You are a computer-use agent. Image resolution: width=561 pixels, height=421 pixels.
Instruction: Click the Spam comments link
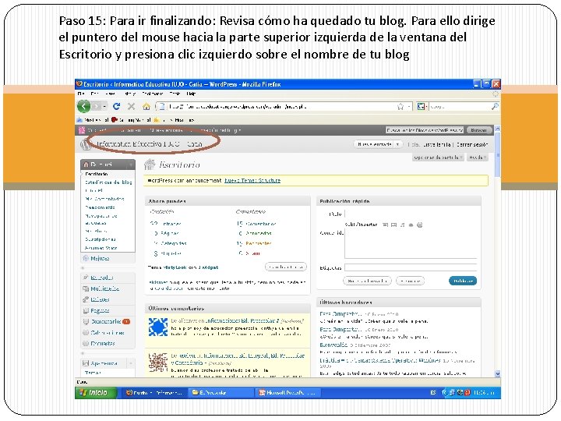point(252,253)
